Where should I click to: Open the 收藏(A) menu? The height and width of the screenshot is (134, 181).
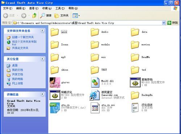coord(47,8)
